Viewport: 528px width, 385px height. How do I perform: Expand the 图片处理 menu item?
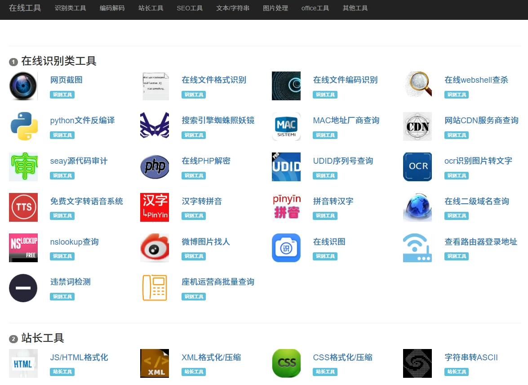[275, 8]
